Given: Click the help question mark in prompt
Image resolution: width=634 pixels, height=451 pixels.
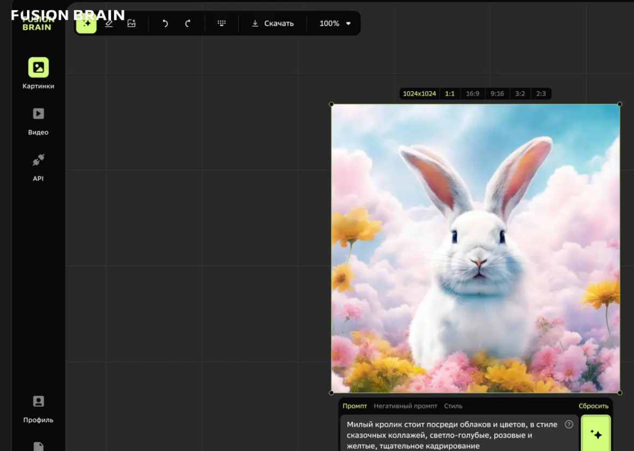Looking at the screenshot, I should (x=569, y=425).
